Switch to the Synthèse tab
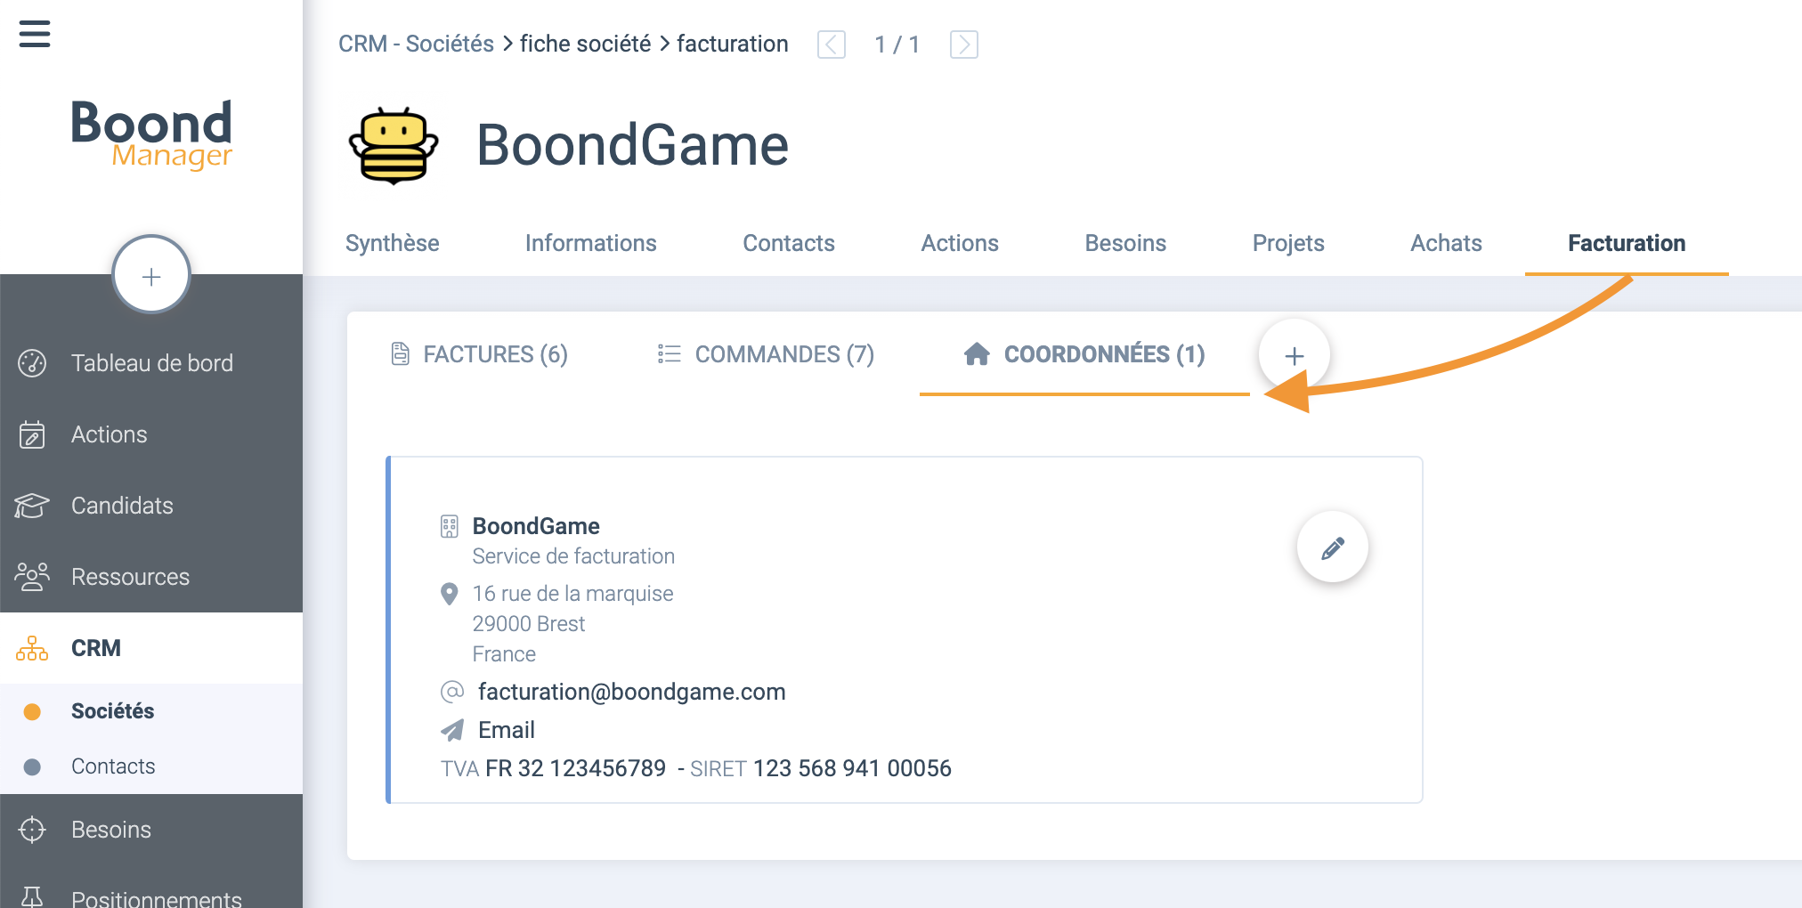The width and height of the screenshot is (1802, 908). [x=392, y=243]
